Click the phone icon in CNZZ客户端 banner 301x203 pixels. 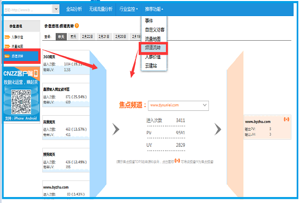click(x=36, y=73)
